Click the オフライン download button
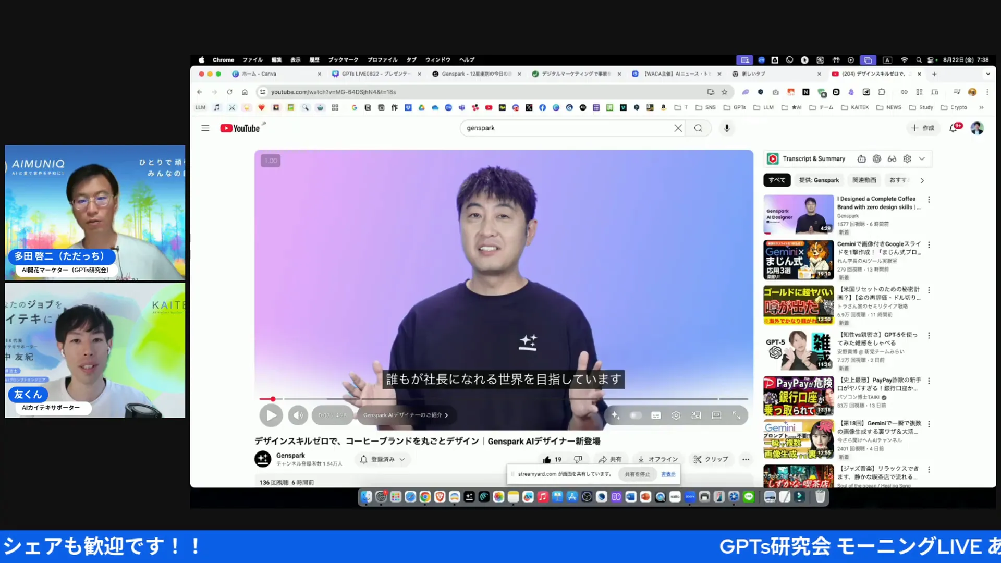The width and height of the screenshot is (1001, 563). point(658,459)
